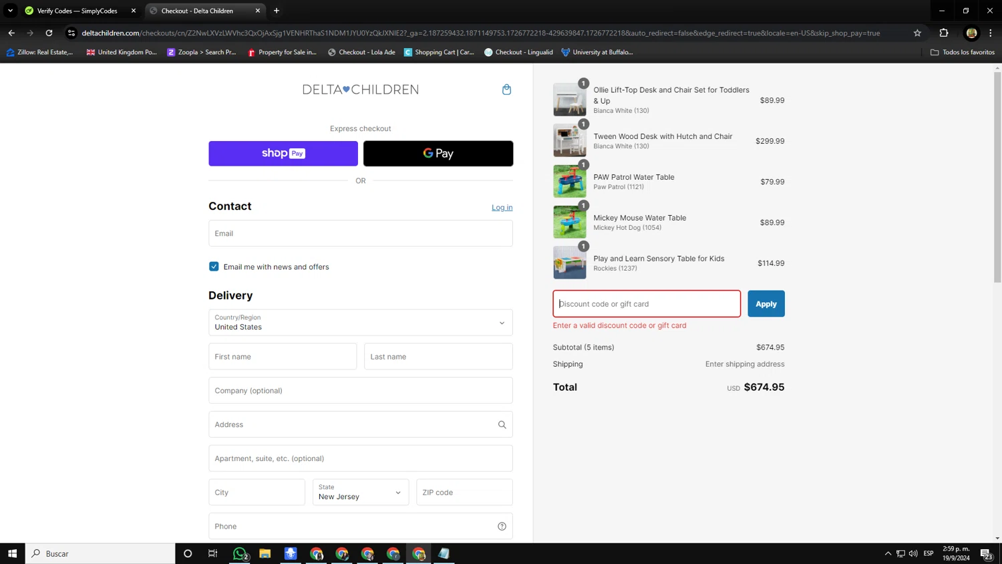Image resolution: width=1002 pixels, height=564 pixels.
Task: Bookmark page with the star icon
Action: (917, 33)
